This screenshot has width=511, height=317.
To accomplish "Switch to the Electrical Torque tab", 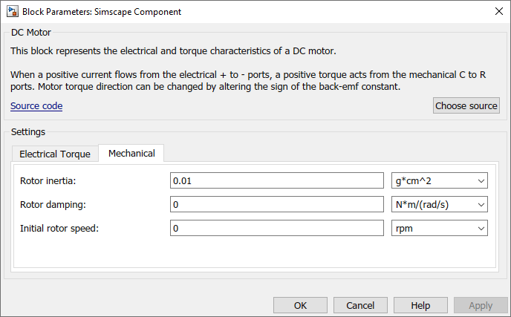I will coord(55,154).
